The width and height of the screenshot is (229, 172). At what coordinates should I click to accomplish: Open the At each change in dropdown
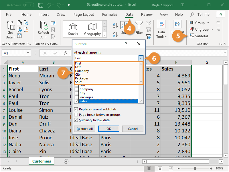(x=141, y=58)
